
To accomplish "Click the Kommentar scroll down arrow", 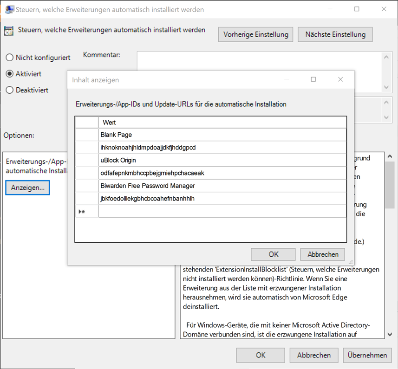I will click(386, 87).
